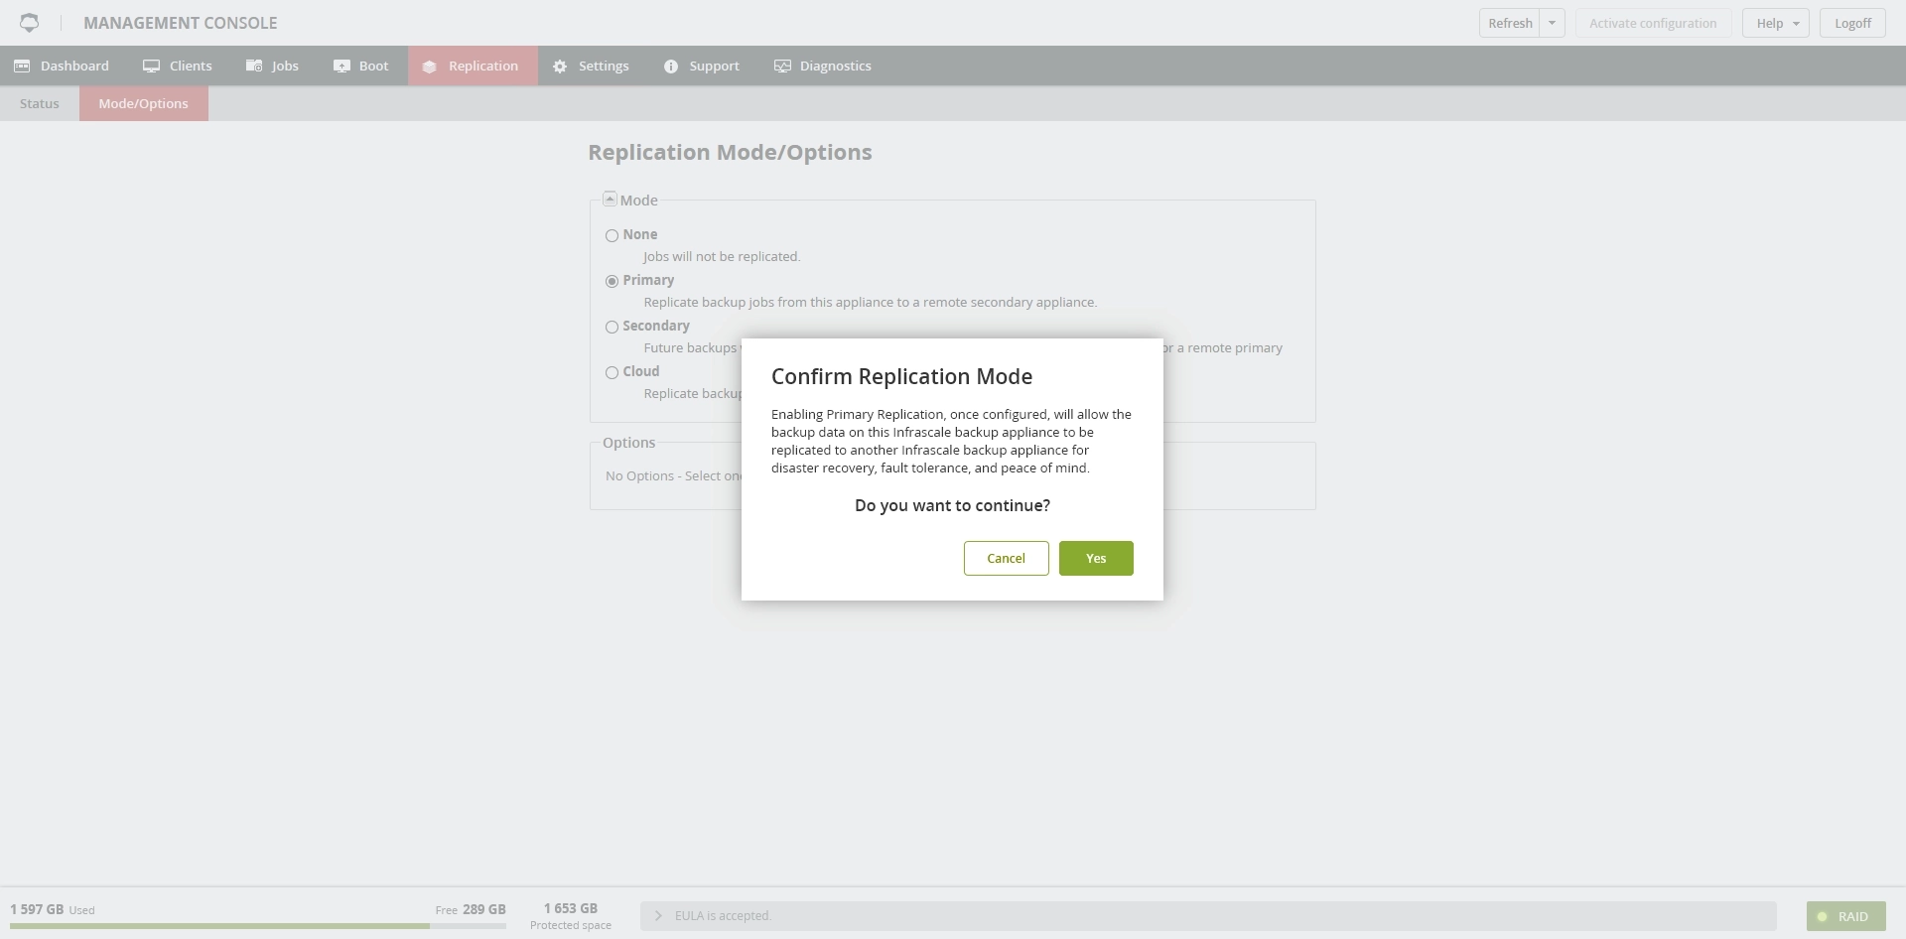Image resolution: width=1906 pixels, height=939 pixels.
Task: Click the Logoff button
Action: (x=1852, y=23)
